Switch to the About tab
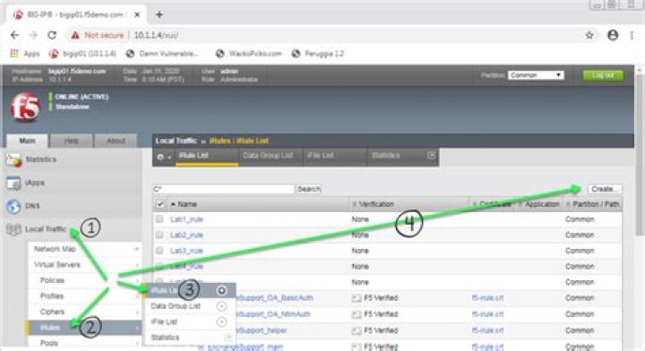Viewport: 645px width, 351px height. [116, 141]
